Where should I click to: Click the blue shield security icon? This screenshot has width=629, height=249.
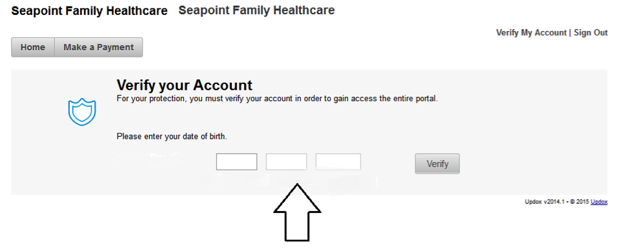click(82, 112)
